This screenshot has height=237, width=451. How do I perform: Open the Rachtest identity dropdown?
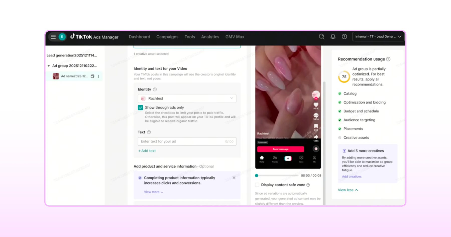(187, 98)
